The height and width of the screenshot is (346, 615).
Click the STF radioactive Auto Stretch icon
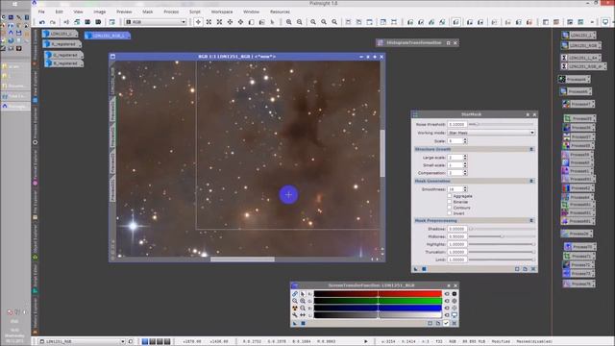[x=295, y=308]
